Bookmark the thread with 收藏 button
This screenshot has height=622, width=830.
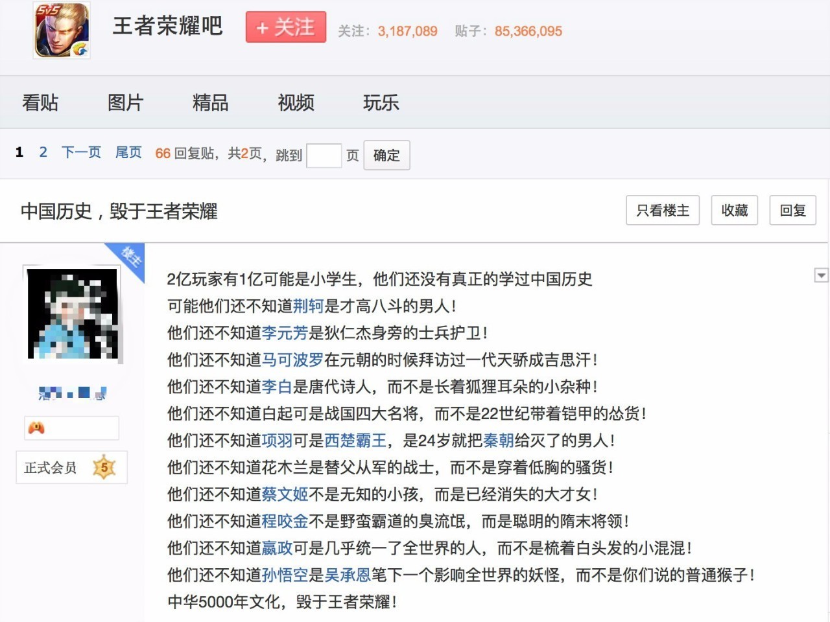pyautogui.click(x=735, y=211)
